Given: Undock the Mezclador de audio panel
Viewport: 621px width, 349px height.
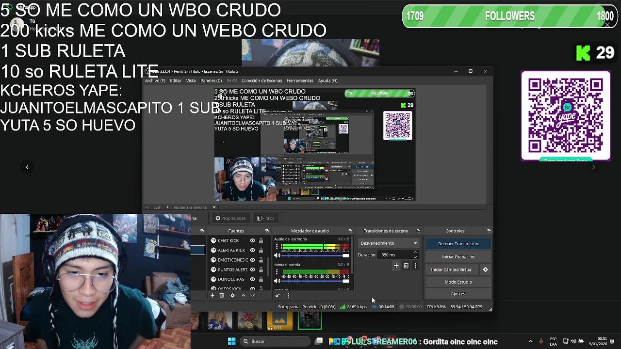Looking at the screenshot, I should coord(350,231).
